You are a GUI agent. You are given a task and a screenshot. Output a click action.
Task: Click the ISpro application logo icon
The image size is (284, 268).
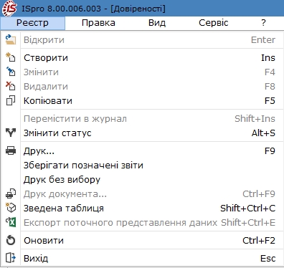tap(9, 9)
